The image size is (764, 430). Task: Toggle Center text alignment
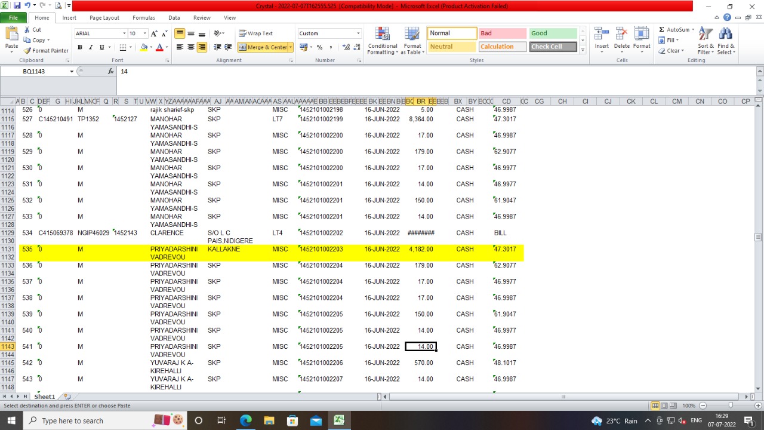pos(191,47)
